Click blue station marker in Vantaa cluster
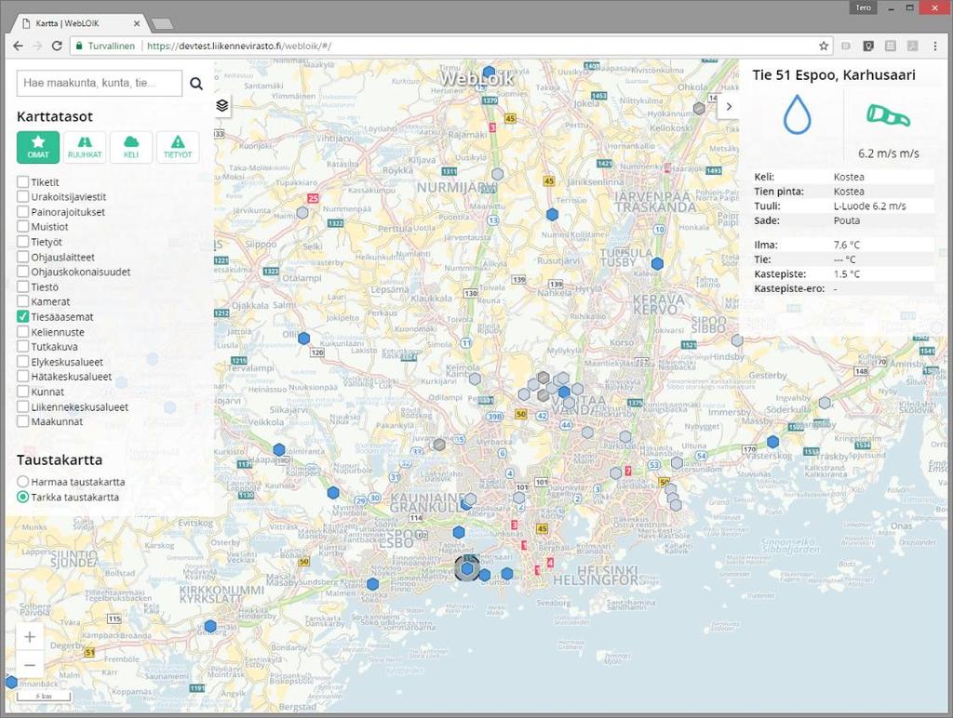 coord(564,392)
